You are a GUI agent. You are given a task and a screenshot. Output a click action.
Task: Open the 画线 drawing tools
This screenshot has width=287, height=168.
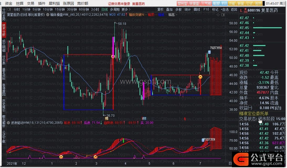pos(197,9)
